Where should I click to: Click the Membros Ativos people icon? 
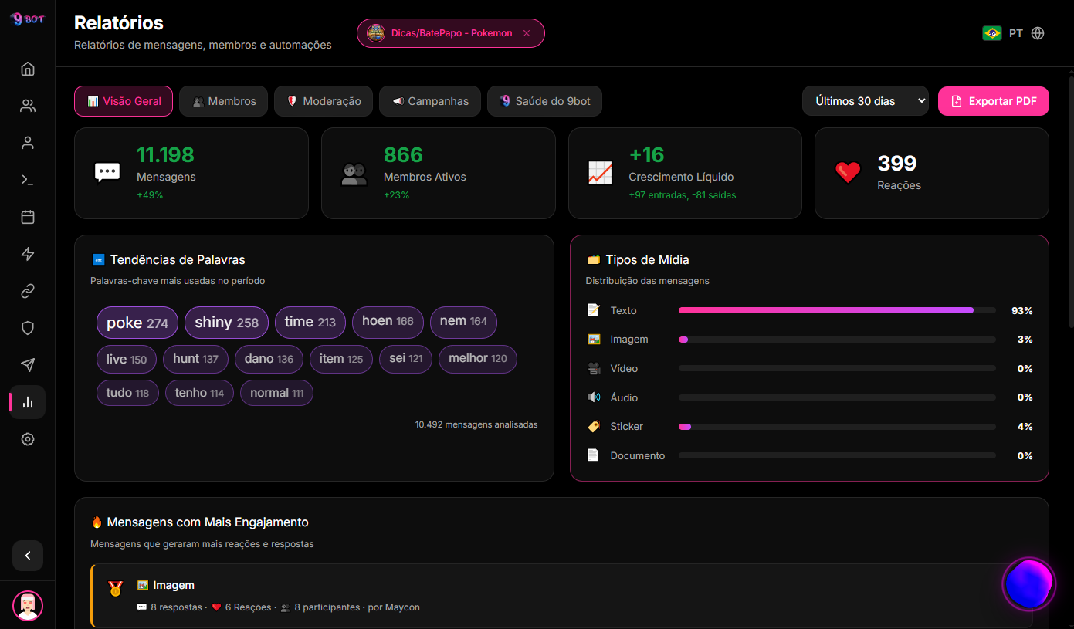tap(354, 173)
